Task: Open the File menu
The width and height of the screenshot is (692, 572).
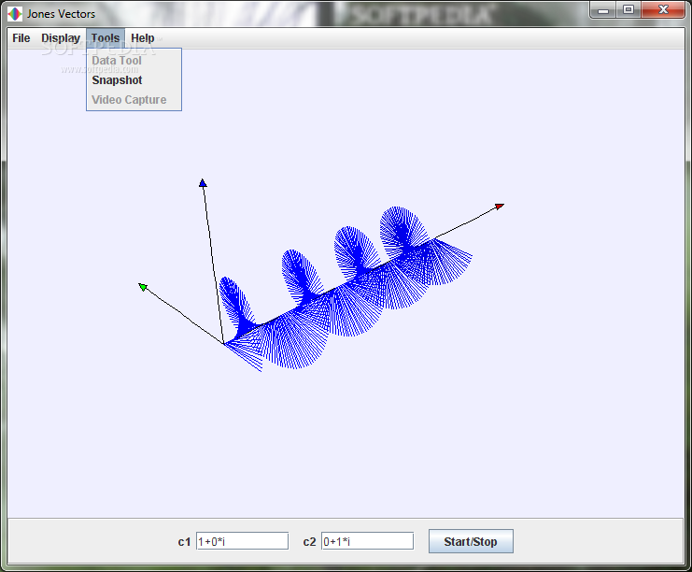Action: (x=21, y=38)
